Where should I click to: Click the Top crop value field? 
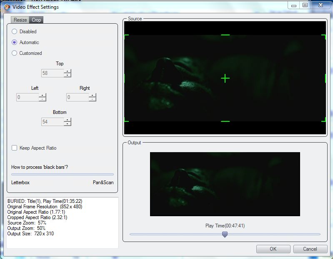click(53, 73)
